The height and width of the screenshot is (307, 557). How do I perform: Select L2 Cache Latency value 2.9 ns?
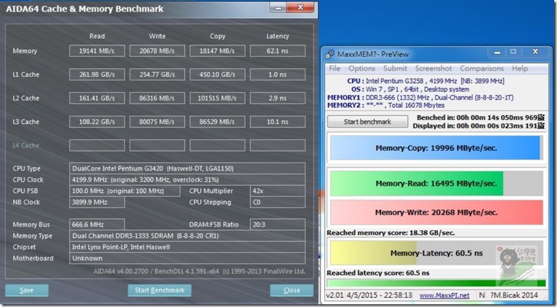(x=277, y=98)
